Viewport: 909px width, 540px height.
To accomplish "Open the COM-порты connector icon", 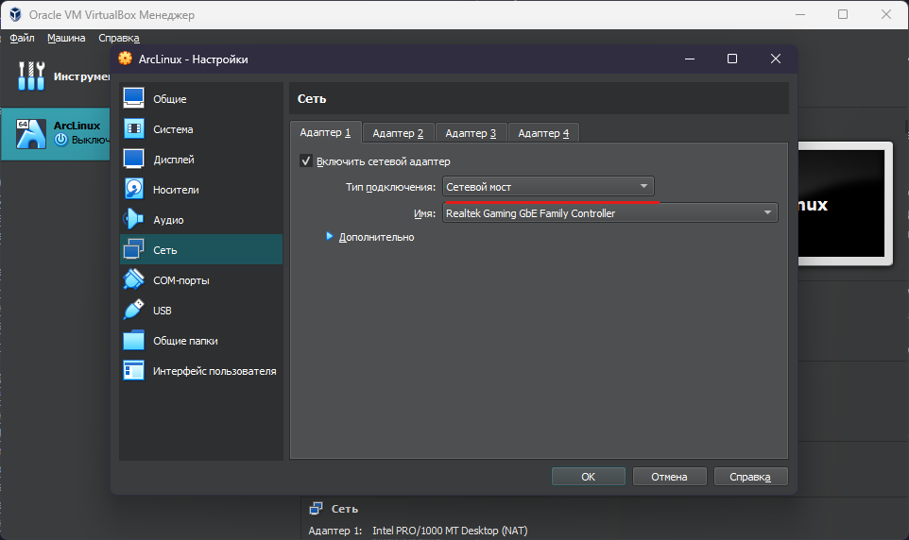I will [x=133, y=279].
